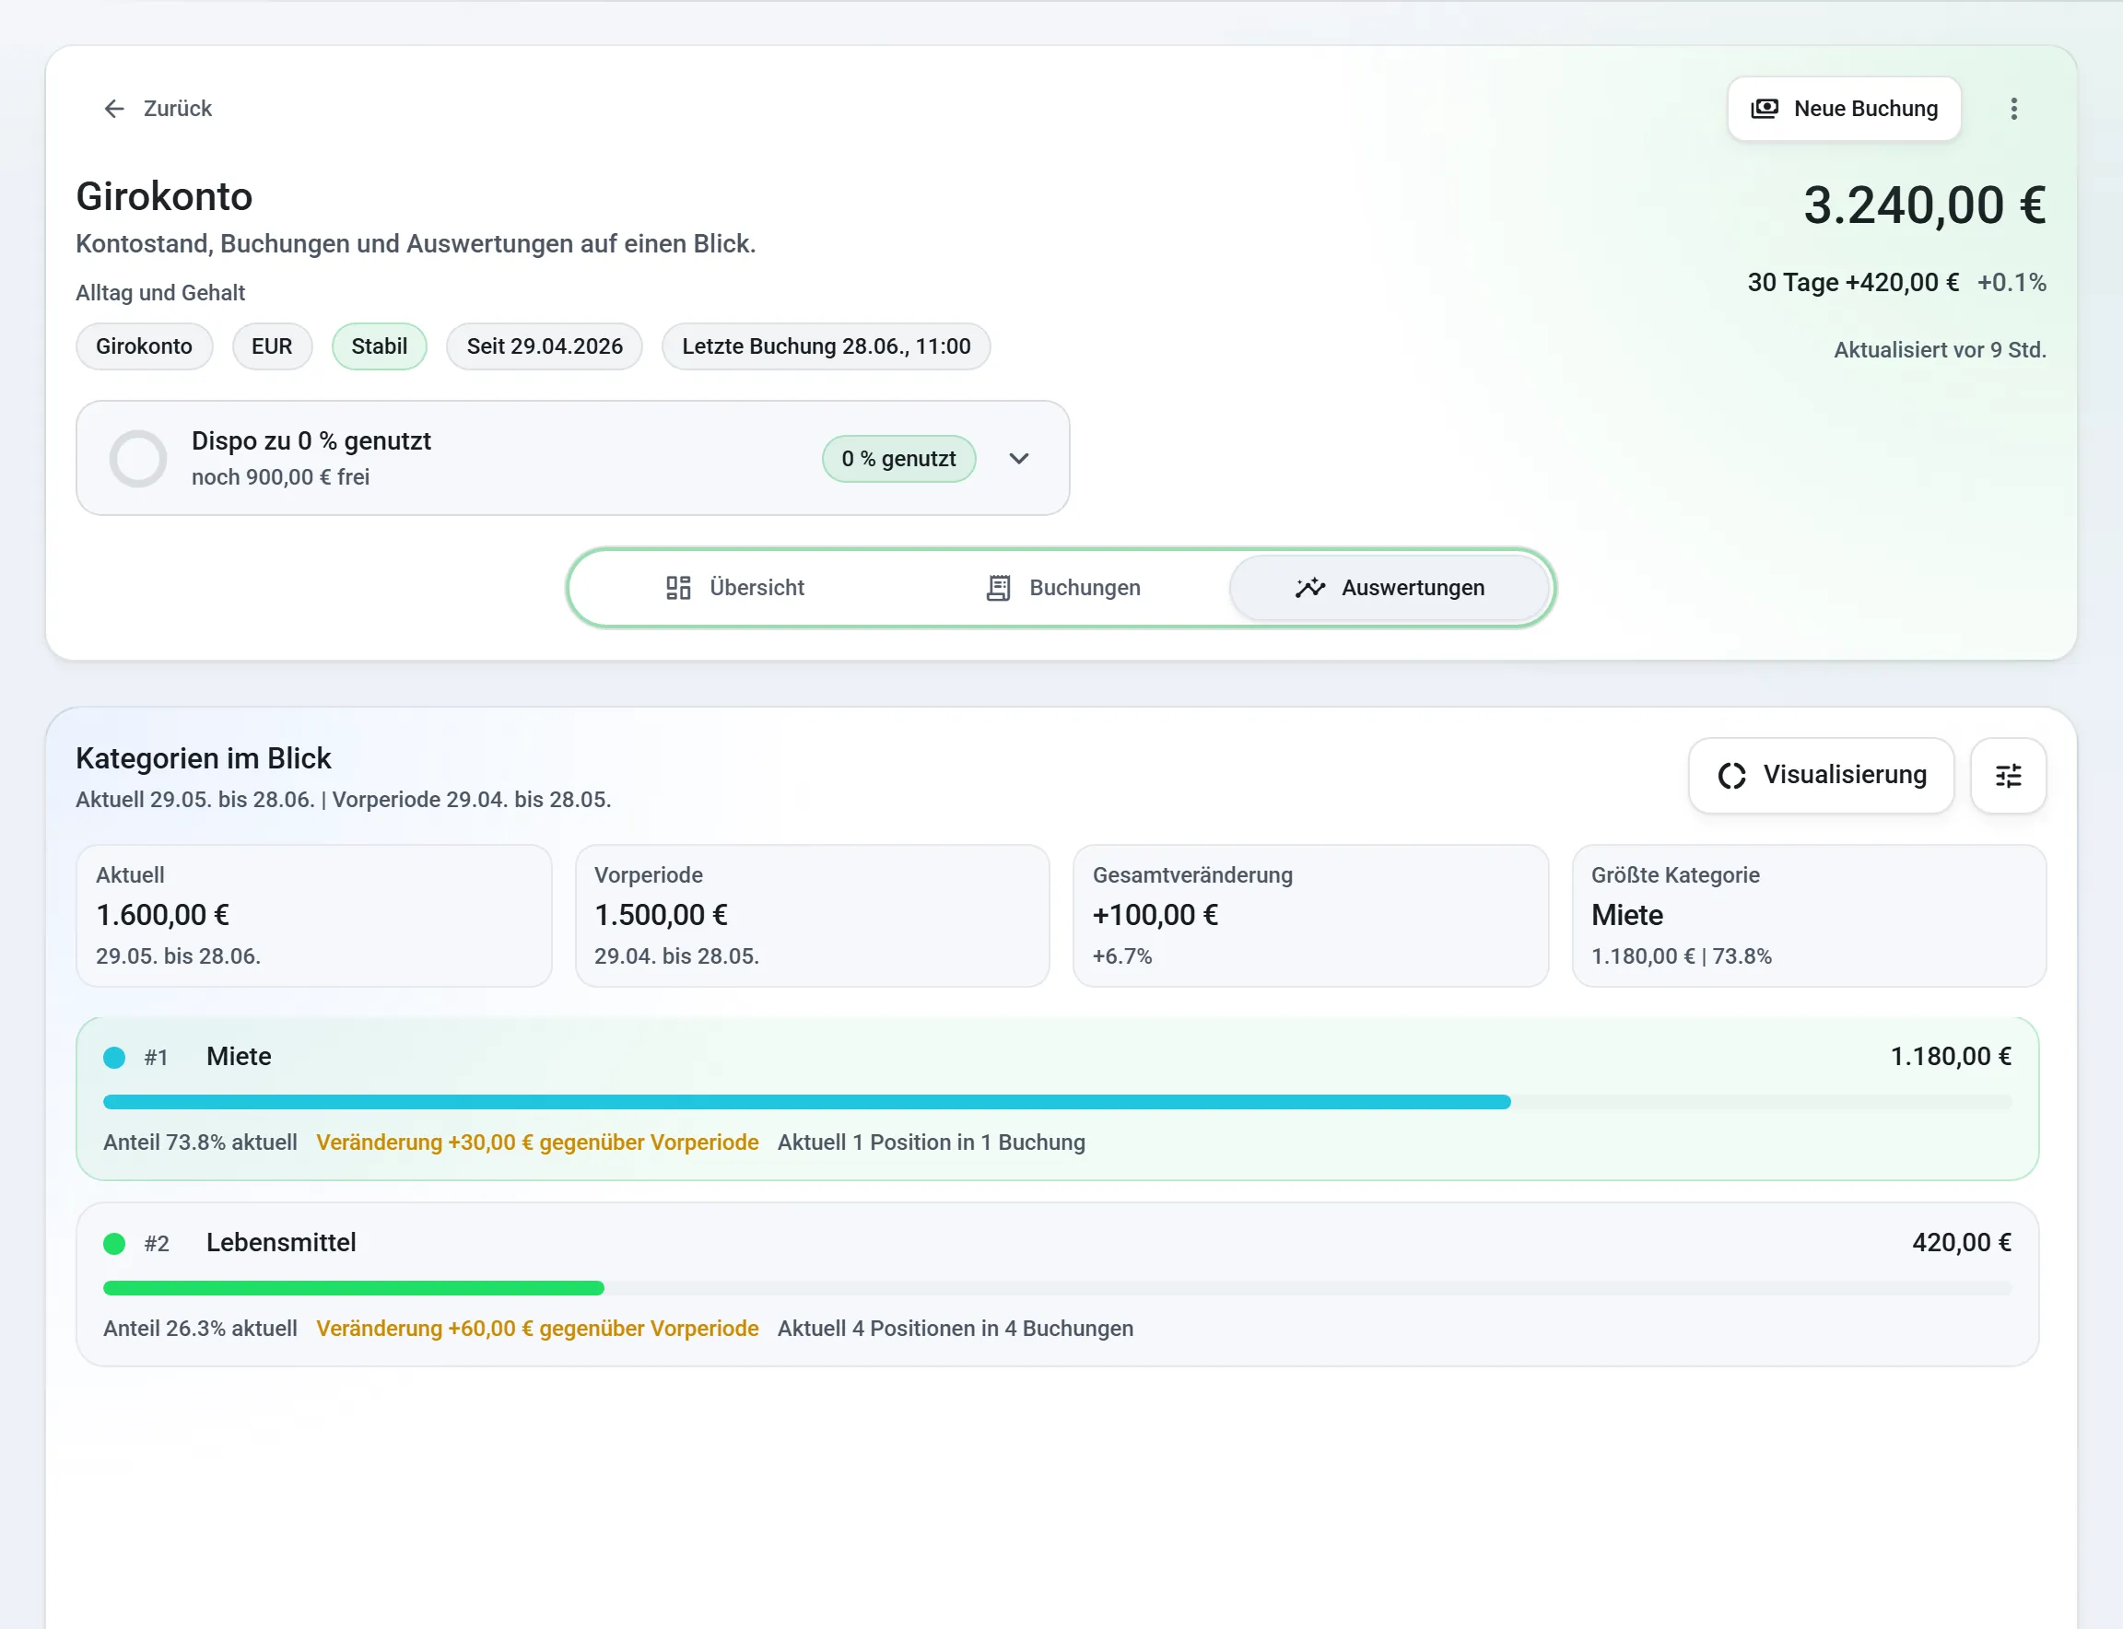Click the Girokonto type chip
The image size is (2123, 1629).
click(144, 346)
